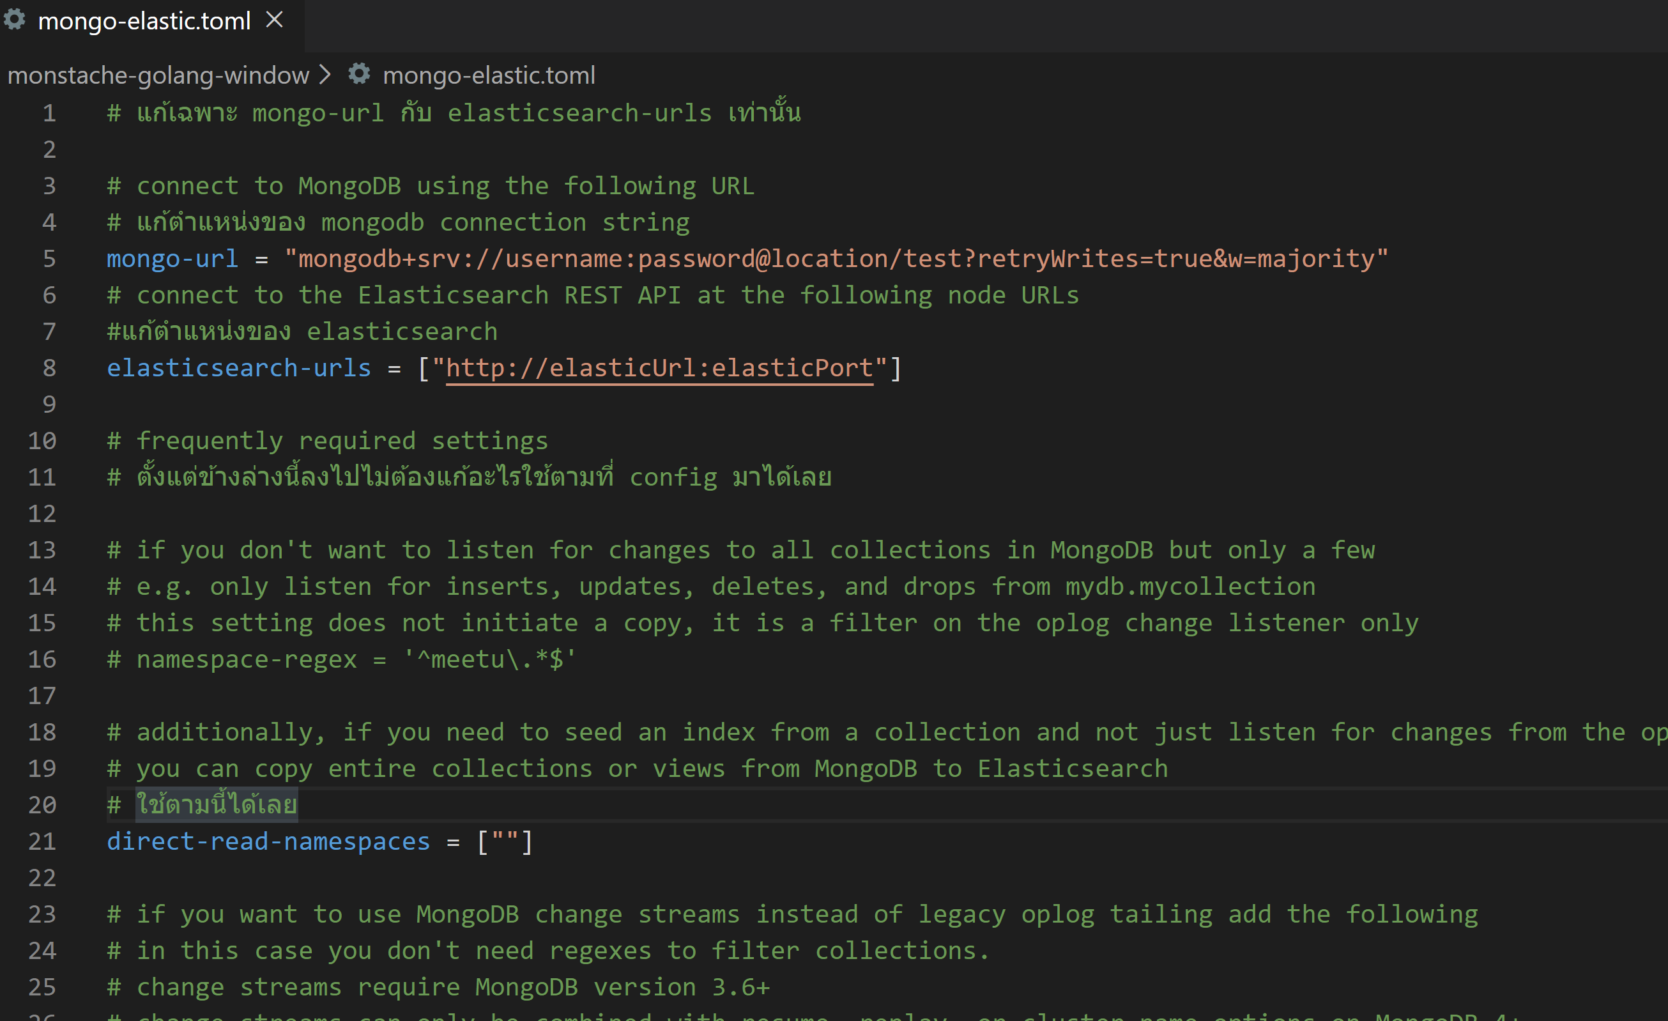Viewport: 1668px width, 1021px height.
Task: Place cursor on elasticsearch-urls key
Action: (x=238, y=368)
